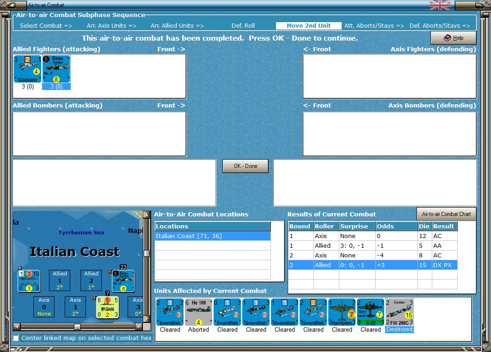The image size is (491, 352).
Task: Click the map vertical scrollbar down arrow
Action: point(146,319)
